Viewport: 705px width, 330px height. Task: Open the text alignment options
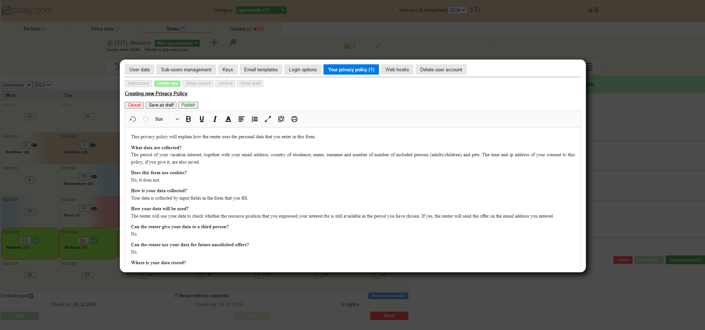coord(241,119)
